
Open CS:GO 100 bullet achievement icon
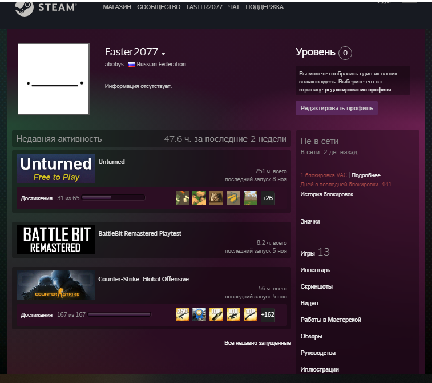tap(216, 314)
